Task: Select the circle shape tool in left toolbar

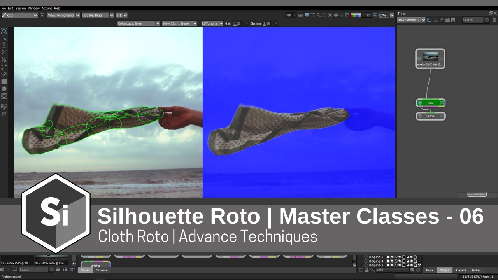Action: [4, 89]
